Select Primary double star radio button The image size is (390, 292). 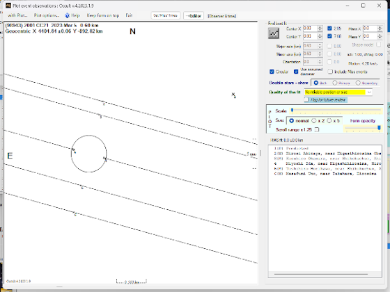pos(335,83)
